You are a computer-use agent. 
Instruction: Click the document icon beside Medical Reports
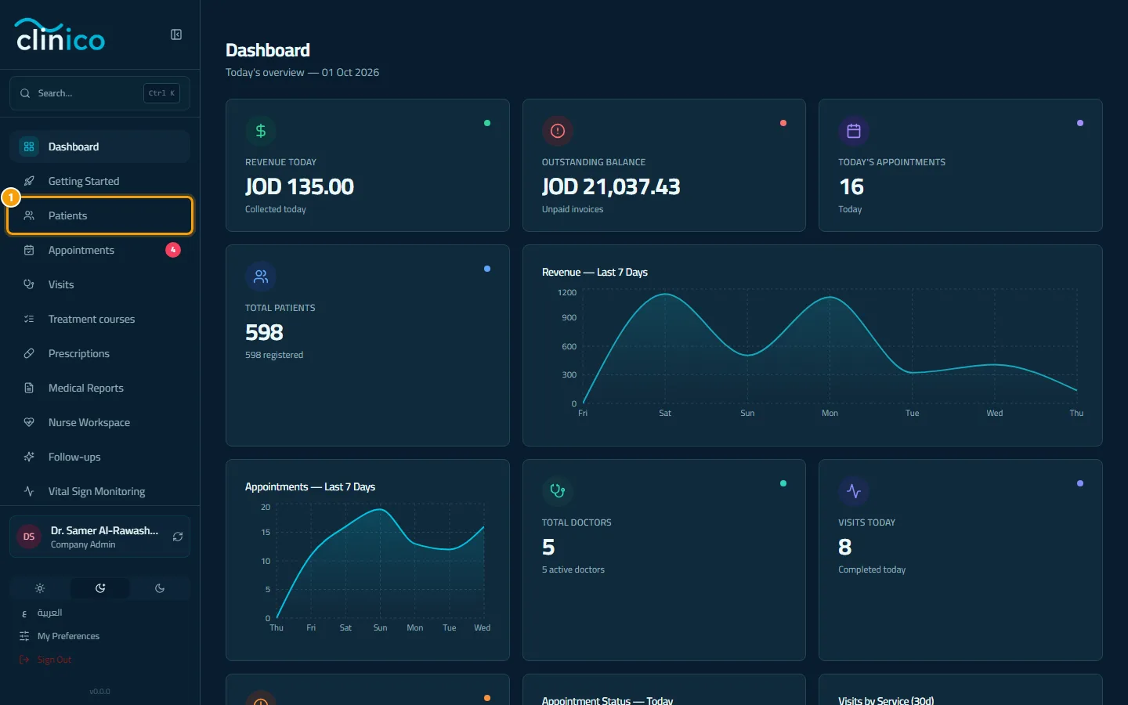(x=29, y=388)
